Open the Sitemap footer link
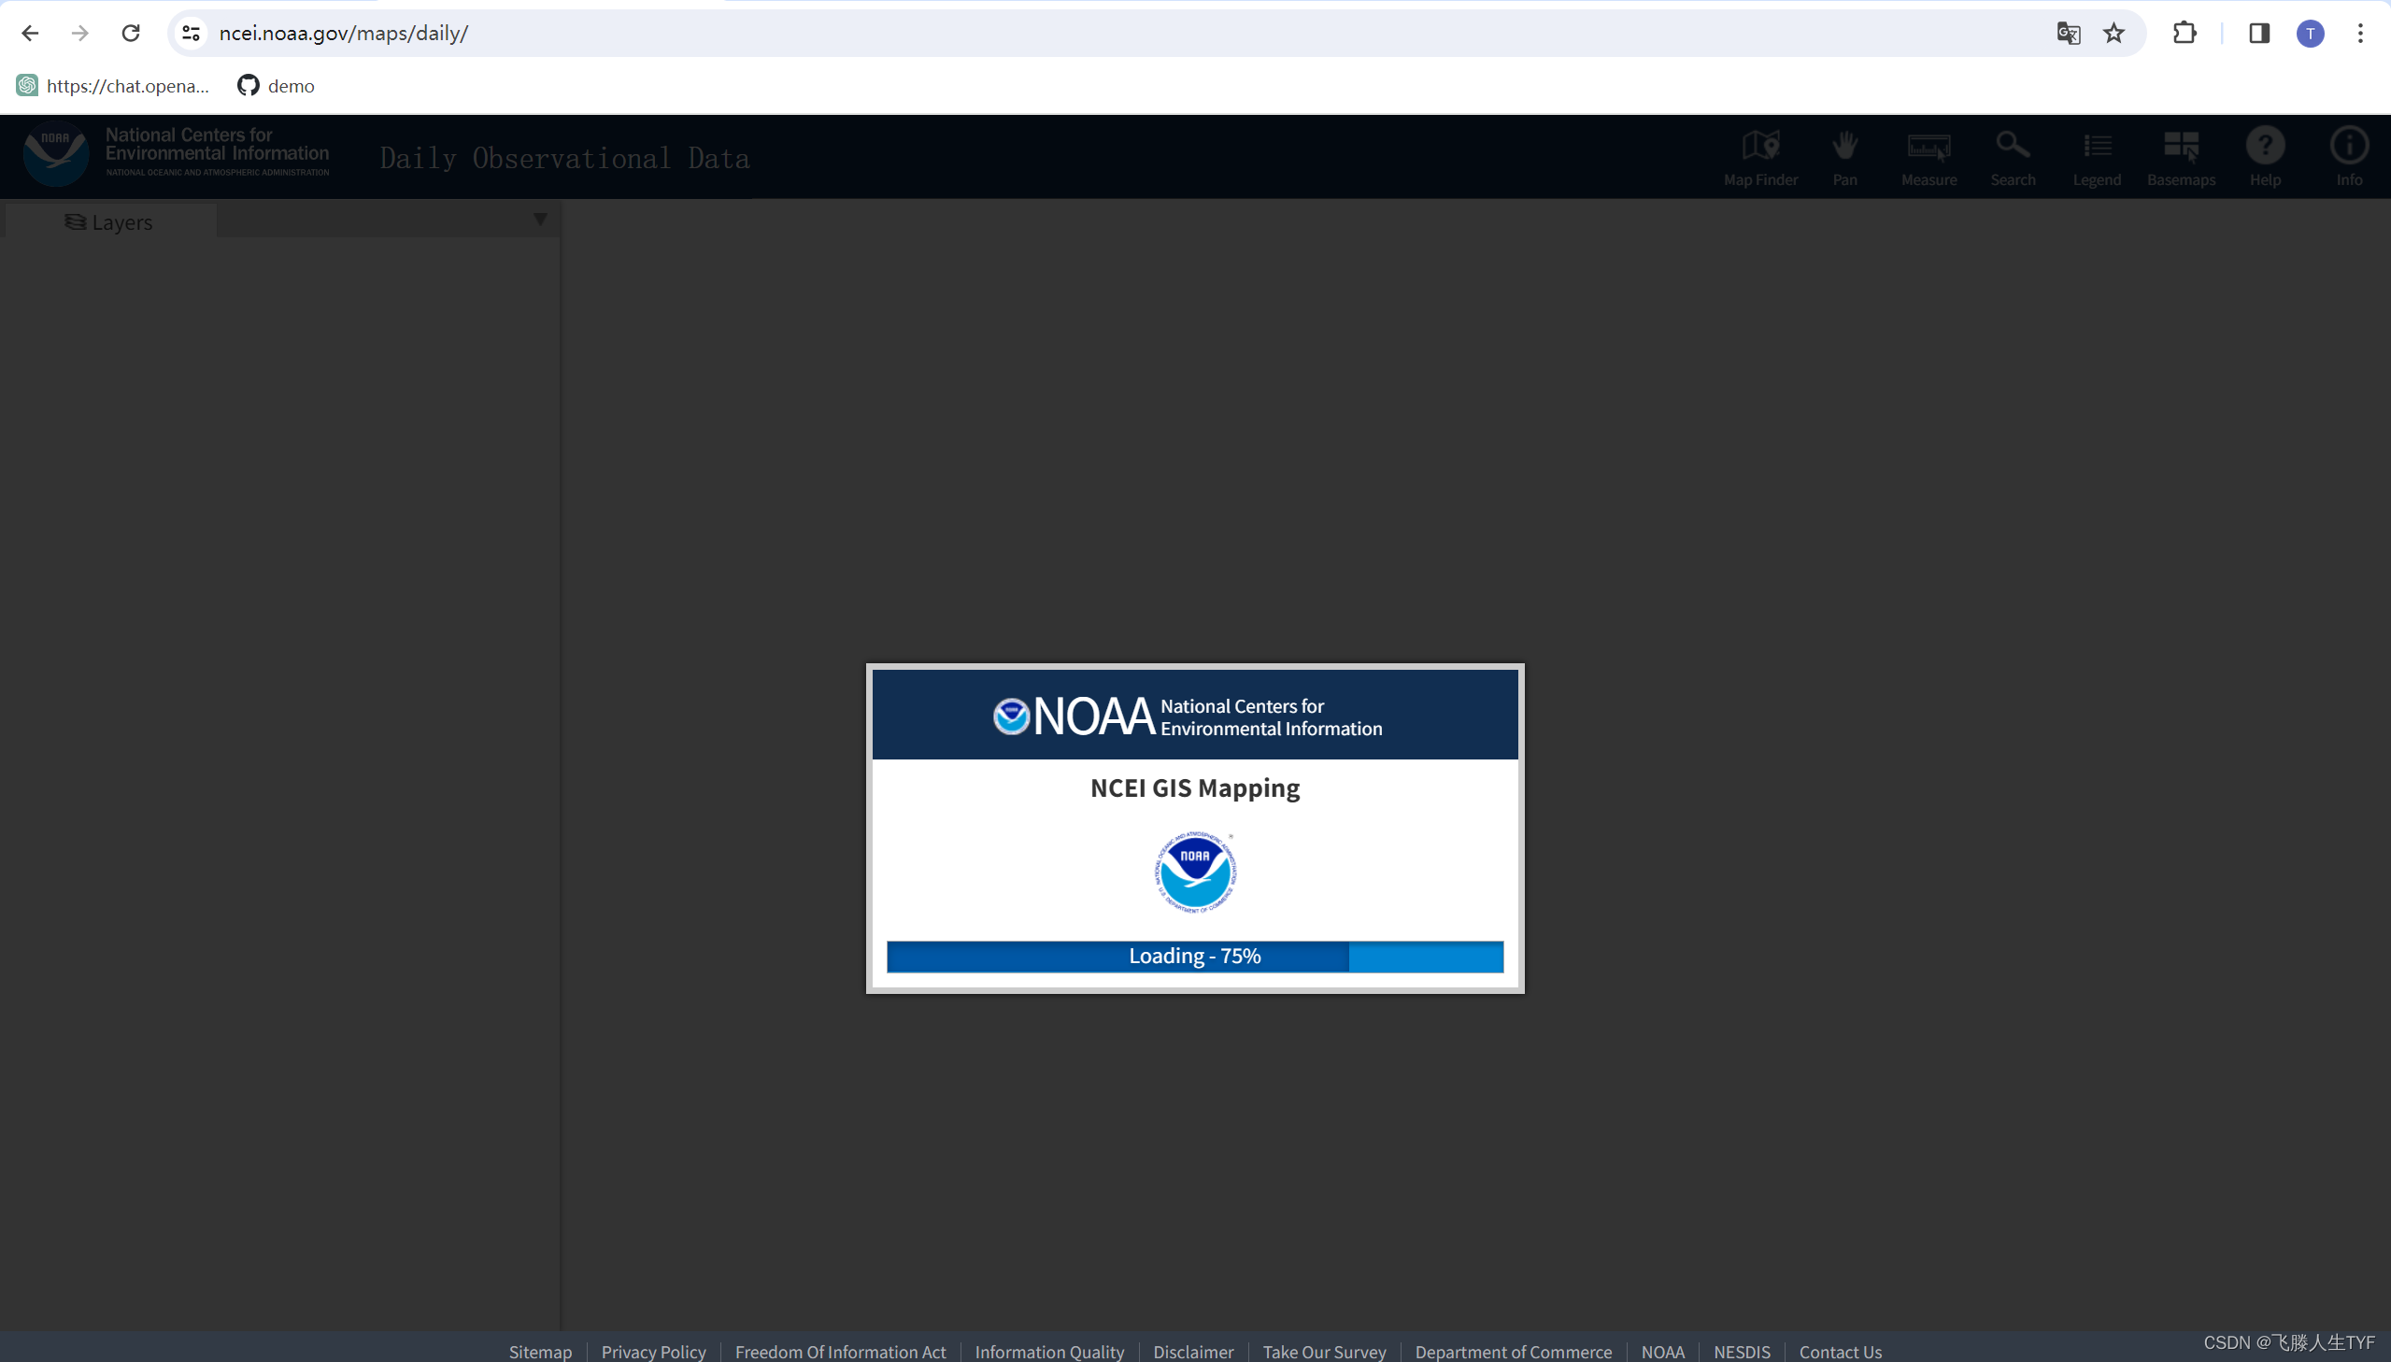This screenshot has width=2391, height=1362. 541,1351
